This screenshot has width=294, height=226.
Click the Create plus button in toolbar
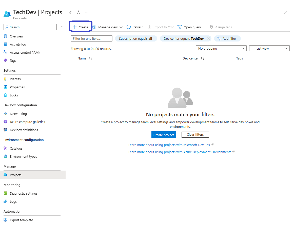(x=81, y=27)
